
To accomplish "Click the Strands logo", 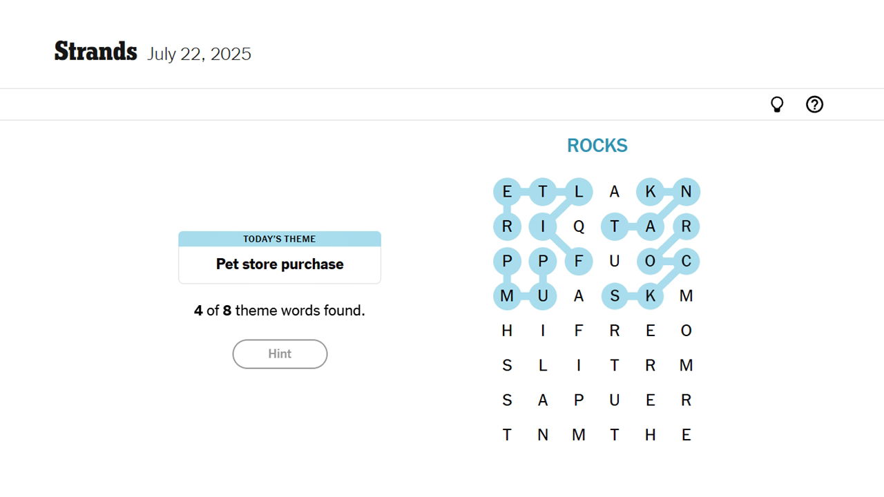I will tap(95, 52).
